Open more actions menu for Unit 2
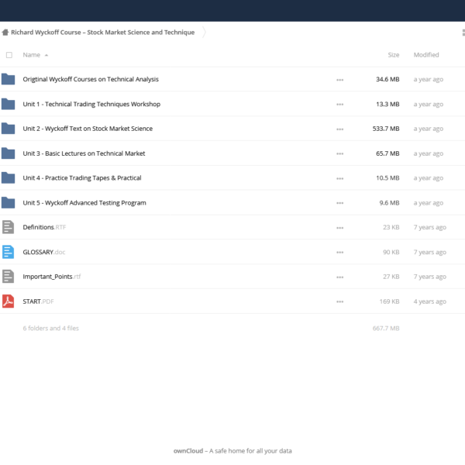 click(340, 129)
